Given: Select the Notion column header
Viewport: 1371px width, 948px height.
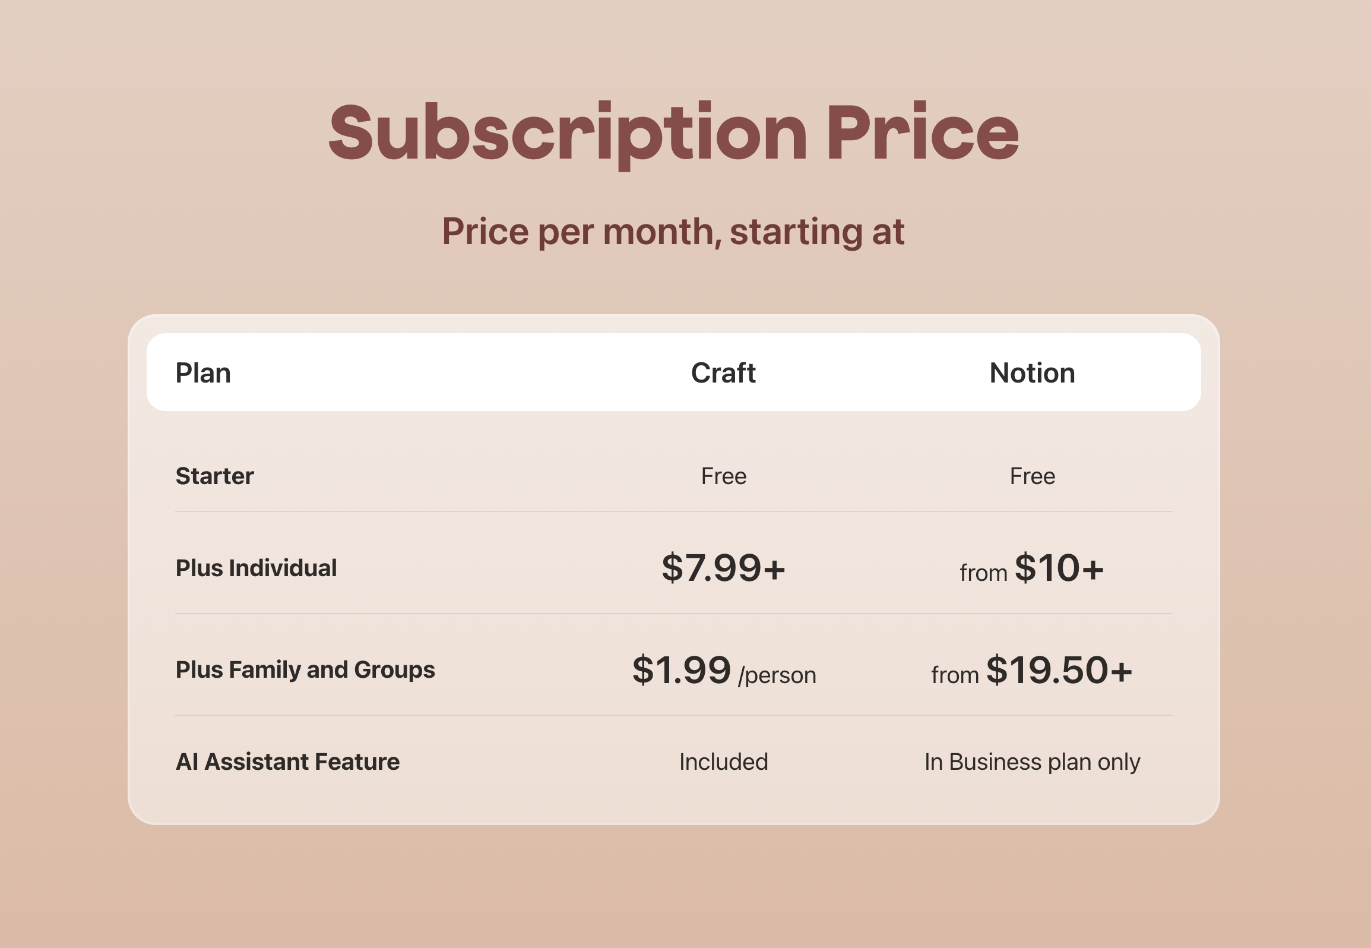Looking at the screenshot, I should [1032, 373].
